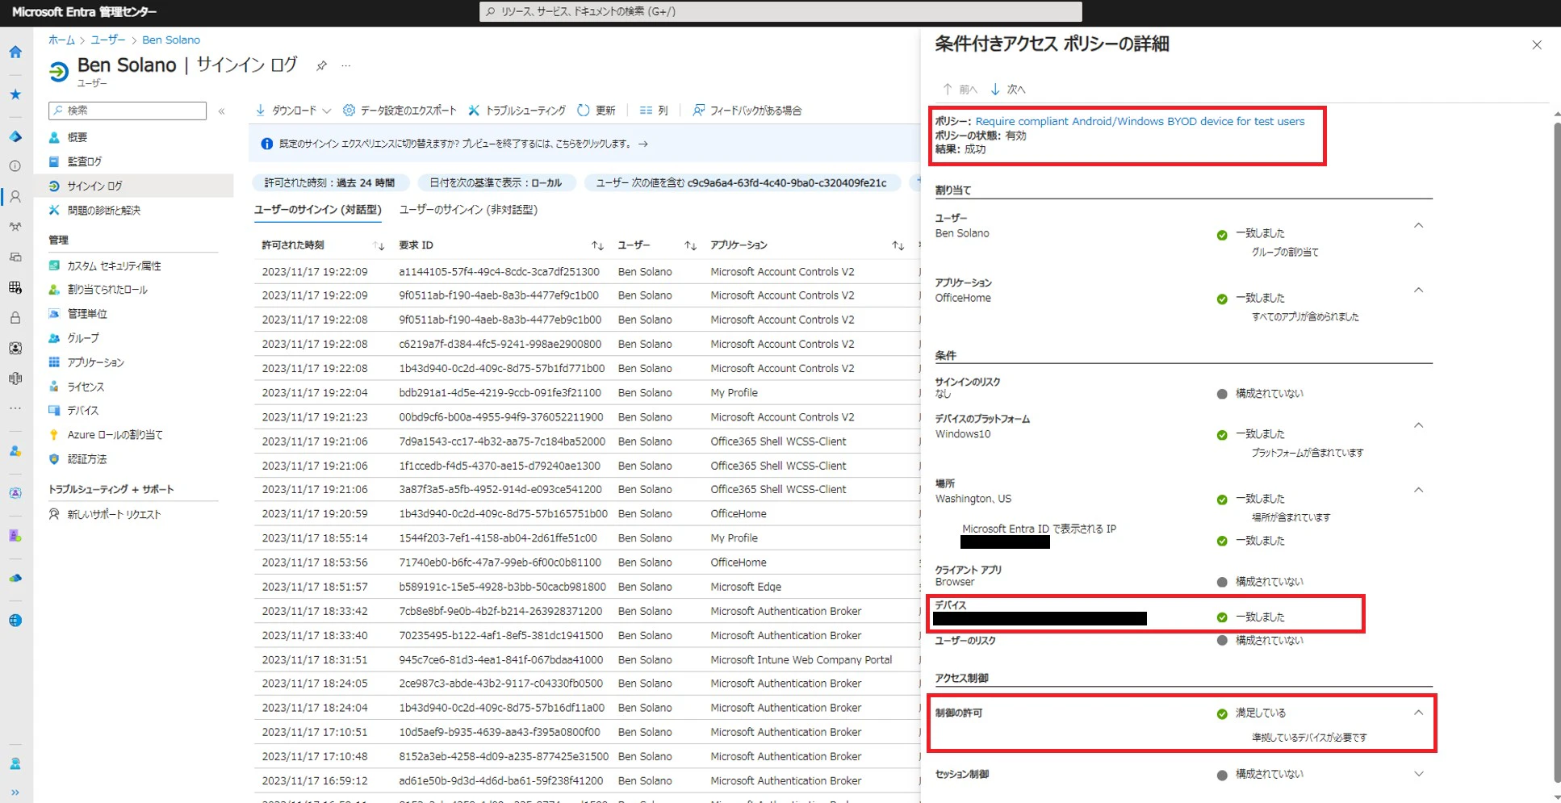Image resolution: width=1561 pixels, height=803 pixels.
Task: Pin the Ben Solano sign-in log page
Action: coord(321,66)
